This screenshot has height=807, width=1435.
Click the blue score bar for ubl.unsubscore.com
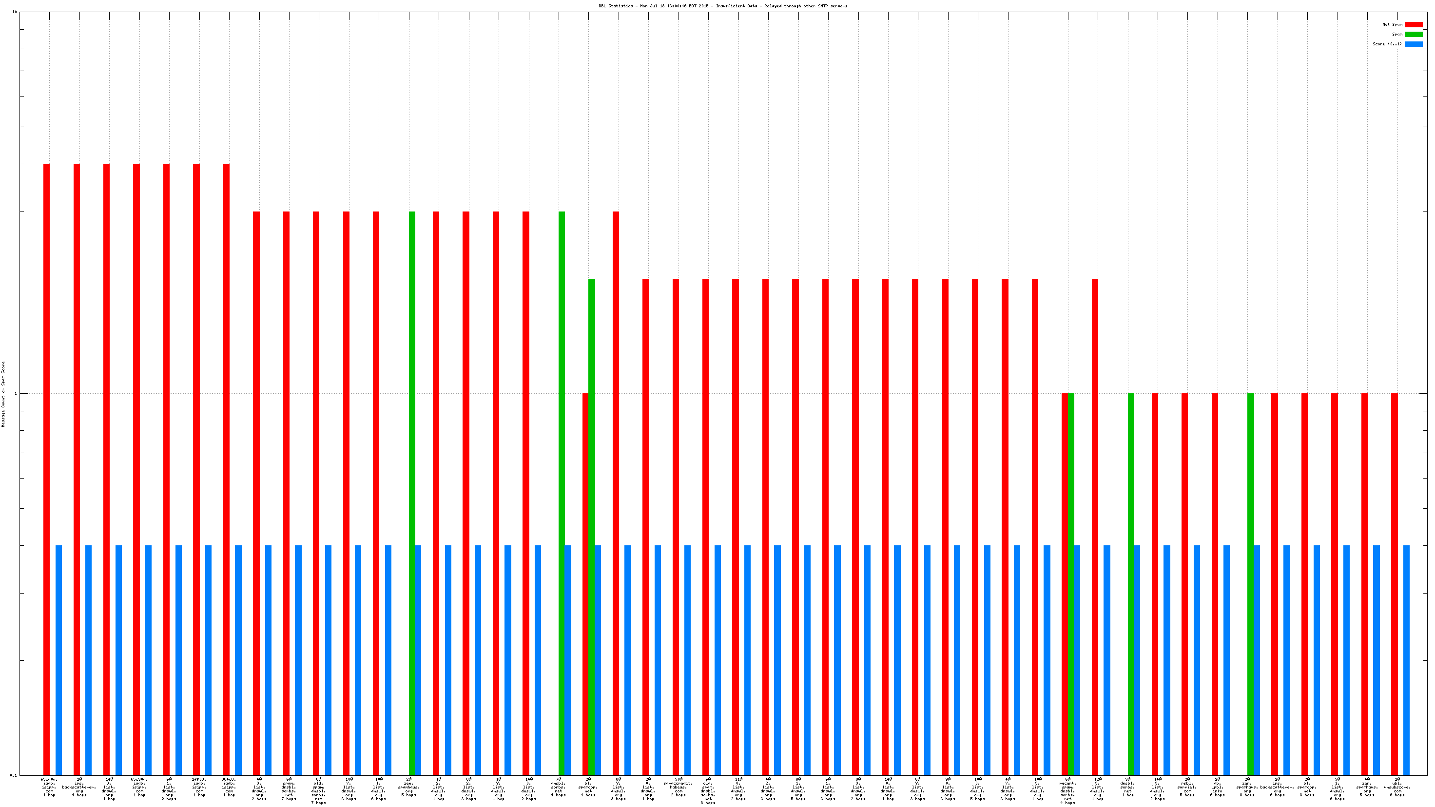tap(1407, 660)
